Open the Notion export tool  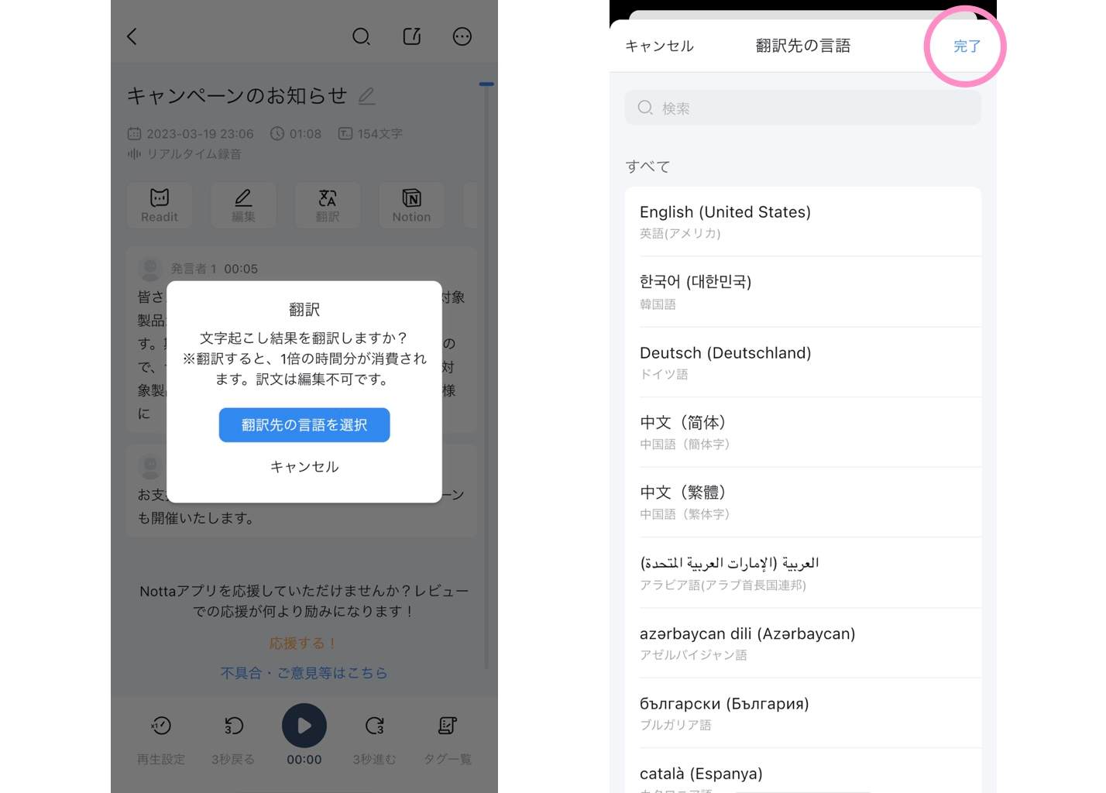[411, 205]
